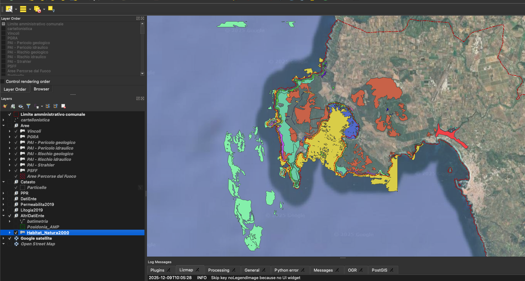Select the Posidonia_AMP layer
Image resolution: width=525 pixels, height=281 pixels.
[x=43, y=227]
